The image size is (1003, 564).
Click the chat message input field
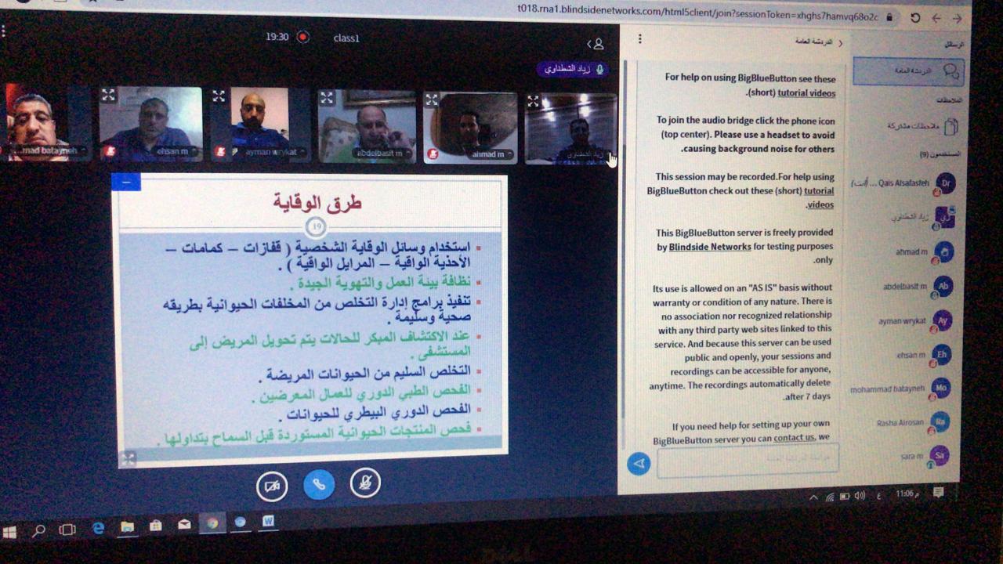coord(748,460)
